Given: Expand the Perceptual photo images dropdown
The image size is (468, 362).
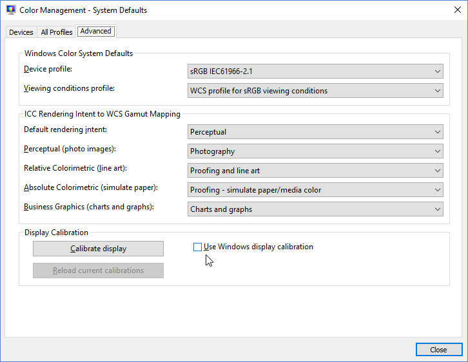Looking at the screenshot, I should click(315, 151).
